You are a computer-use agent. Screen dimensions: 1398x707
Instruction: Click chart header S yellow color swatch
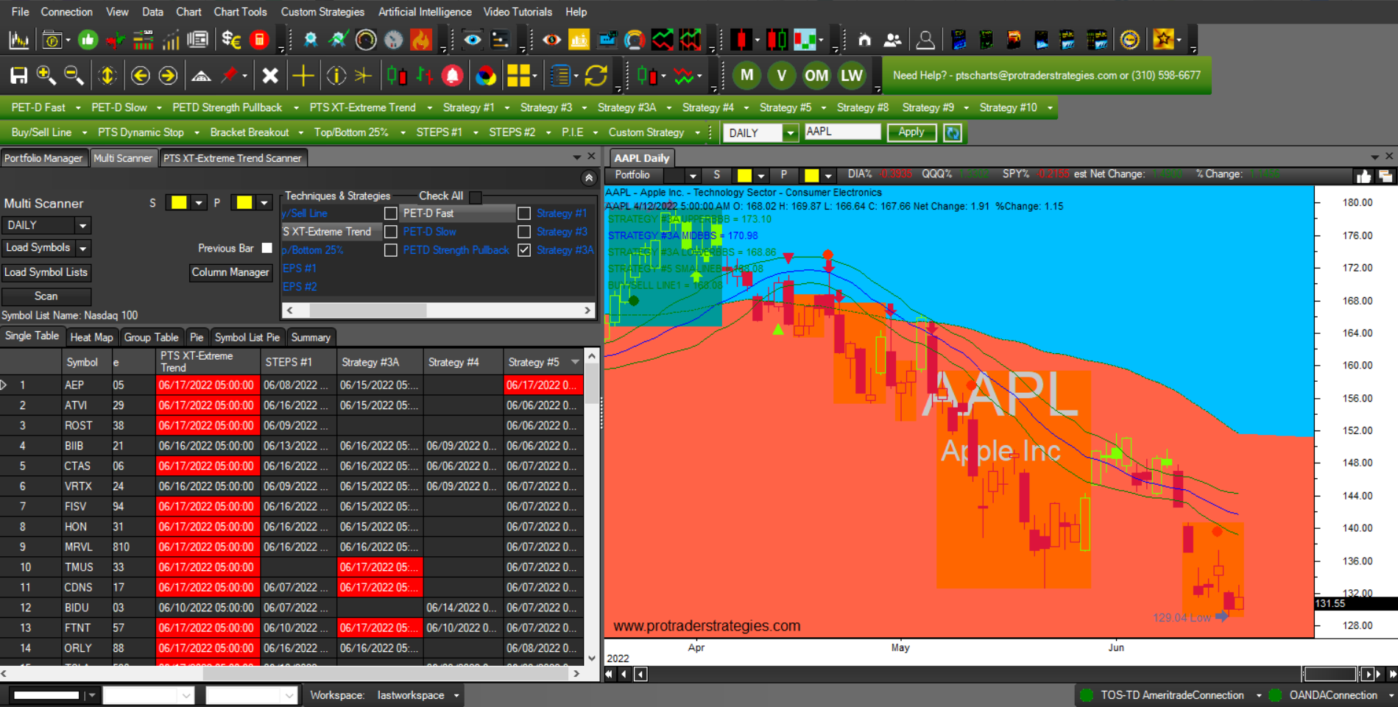coord(744,175)
